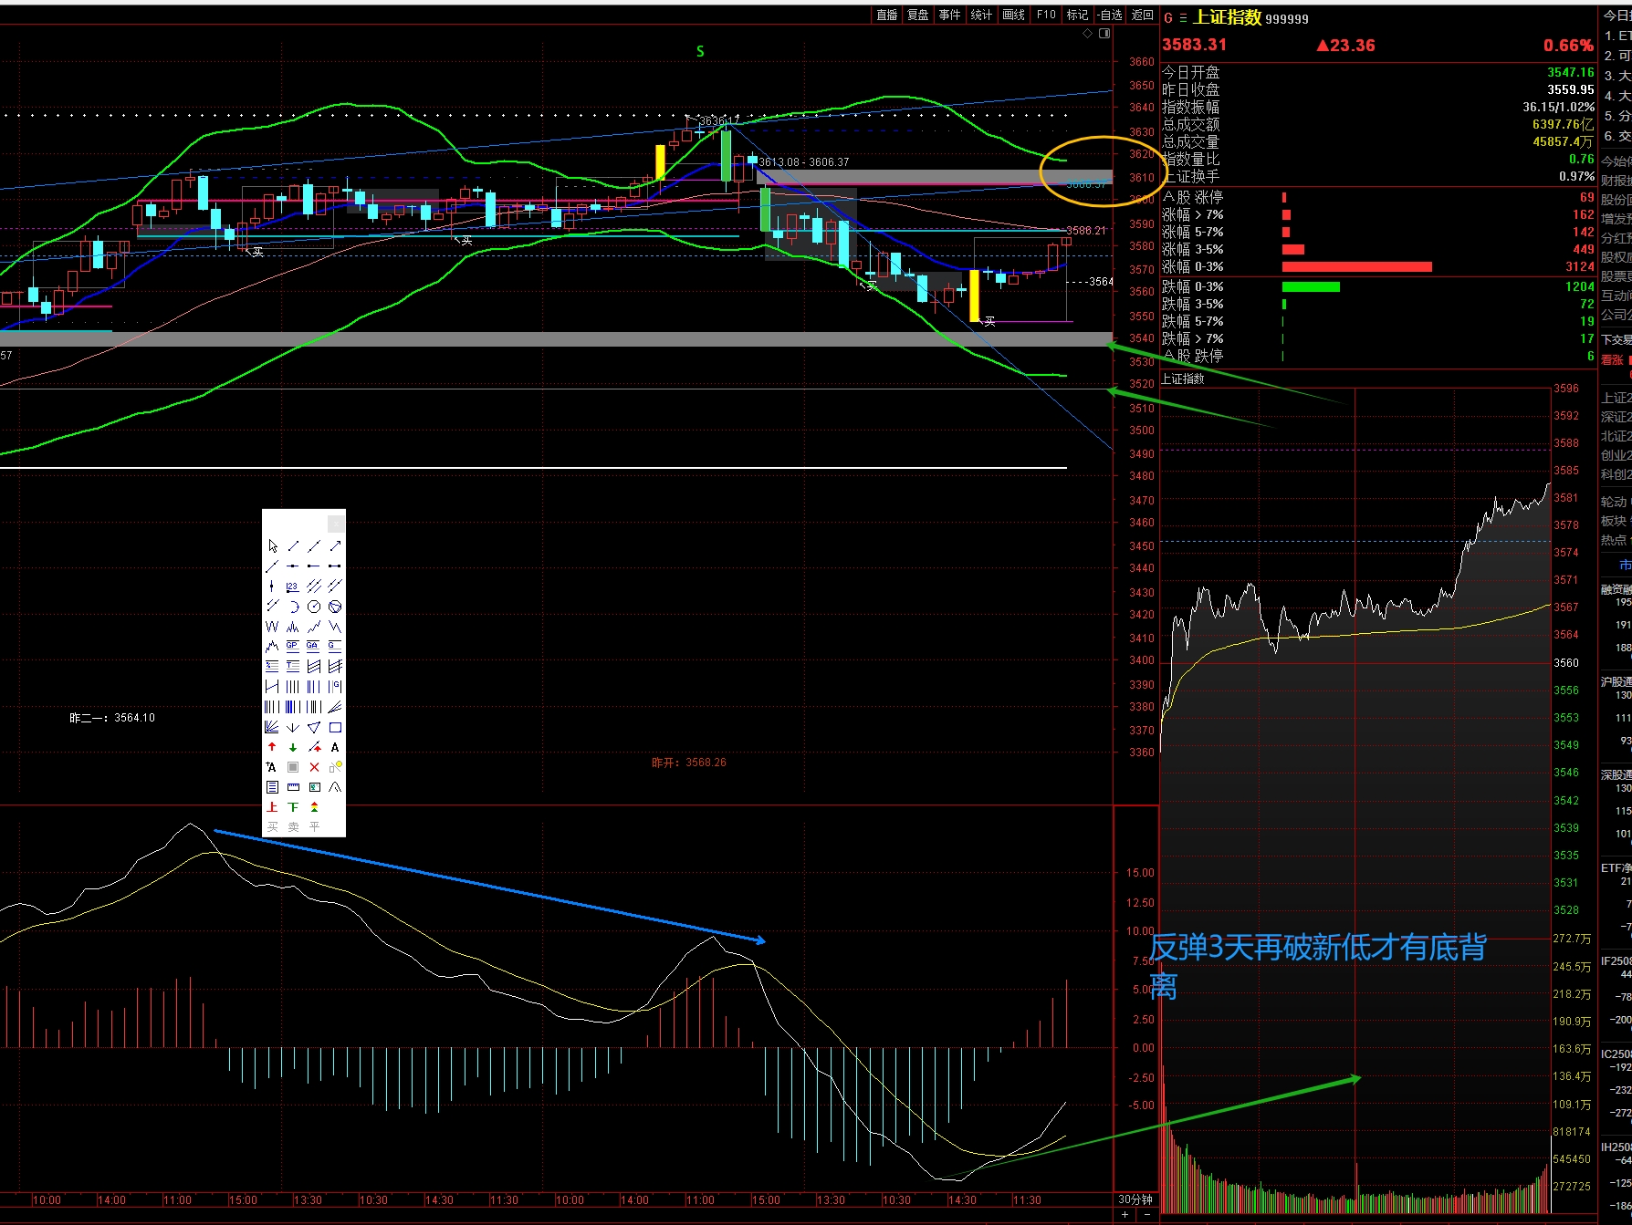This screenshot has width=1632, height=1225.
Task: Click the 上证指数 intraday chart label
Action: (x=1183, y=379)
